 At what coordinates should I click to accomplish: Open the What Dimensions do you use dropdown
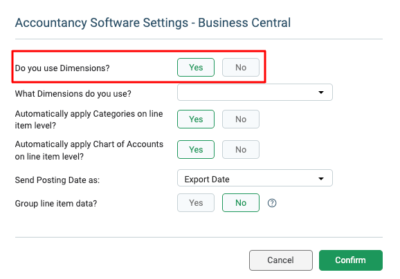tap(255, 92)
